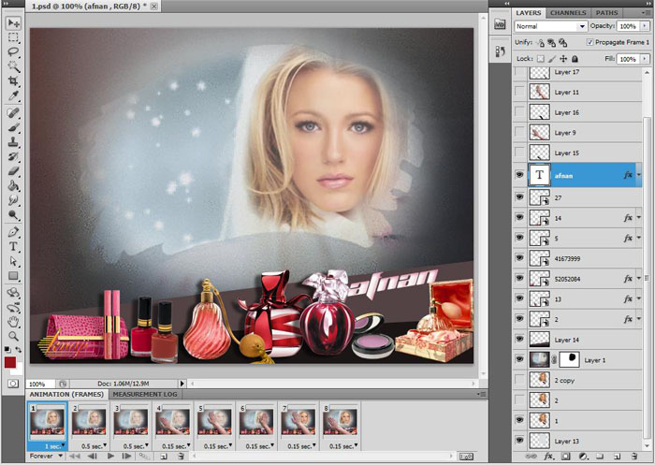Select the Layer 1 layer name
This screenshot has height=465, width=655.
596,358
